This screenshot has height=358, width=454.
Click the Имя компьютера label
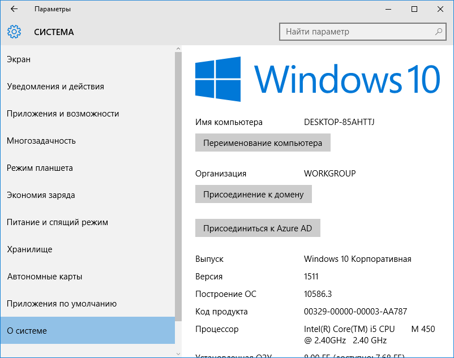pos(229,122)
